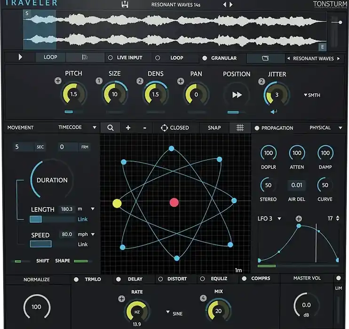Click the JITTER modulation slot 2 badge
The height and width of the screenshot is (329, 349).
(262, 82)
